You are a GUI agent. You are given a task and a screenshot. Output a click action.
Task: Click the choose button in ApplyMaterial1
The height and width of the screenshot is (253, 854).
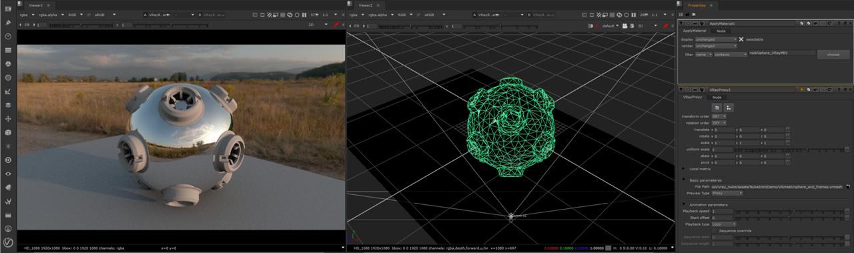(833, 54)
